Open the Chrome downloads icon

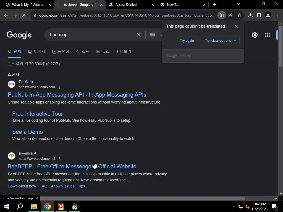250,15
